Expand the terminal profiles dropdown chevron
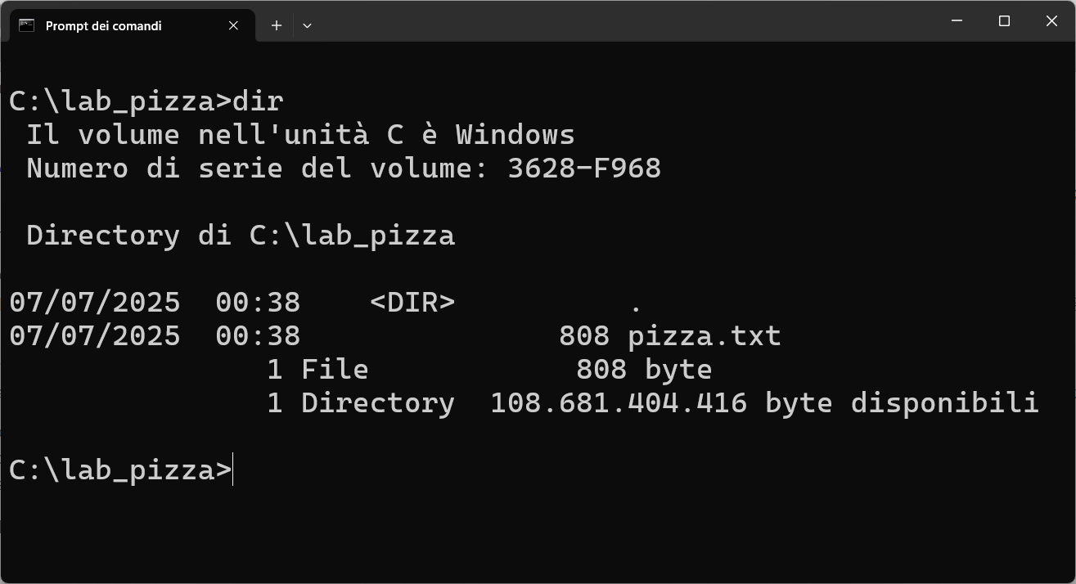 click(307, 25)
